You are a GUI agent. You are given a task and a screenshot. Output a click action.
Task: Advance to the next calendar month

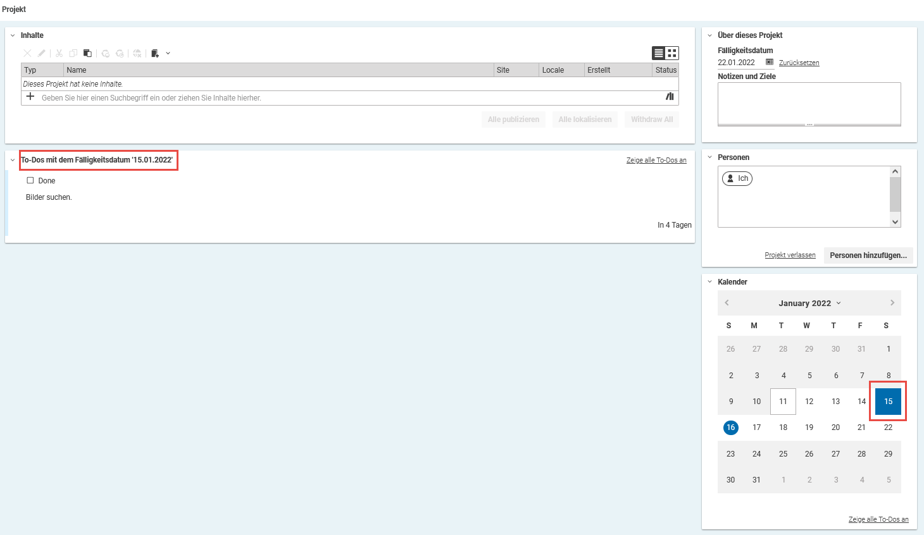point(892,303)
